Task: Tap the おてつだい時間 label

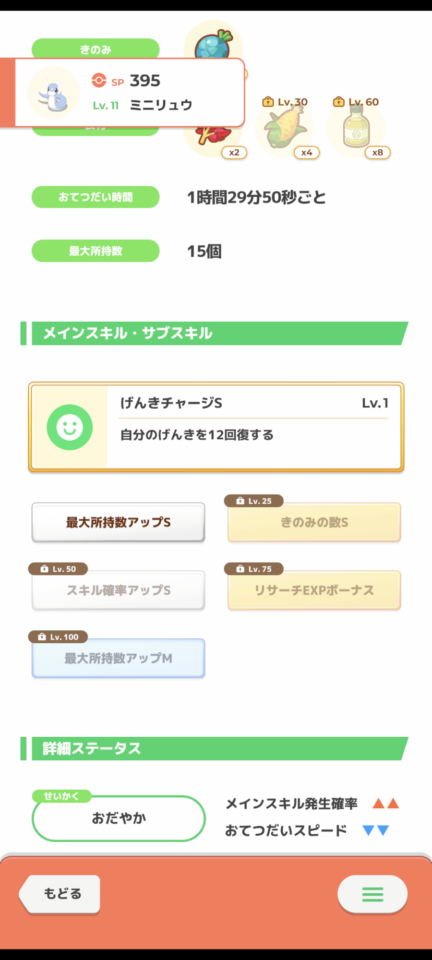Action: (96, 197)
